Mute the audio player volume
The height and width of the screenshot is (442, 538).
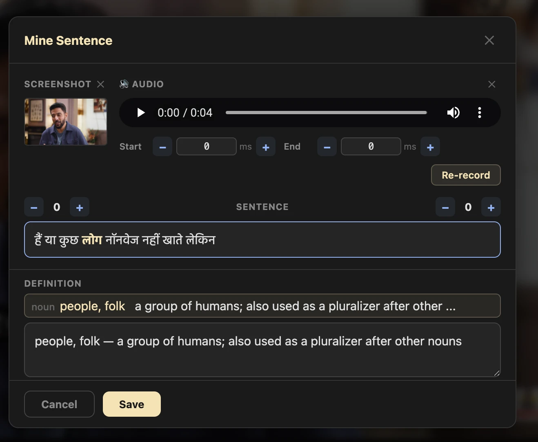(453, 113)
